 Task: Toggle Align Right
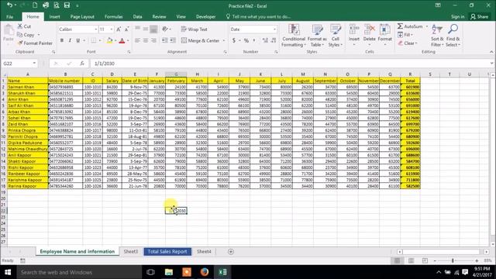(x=153, y=40)
